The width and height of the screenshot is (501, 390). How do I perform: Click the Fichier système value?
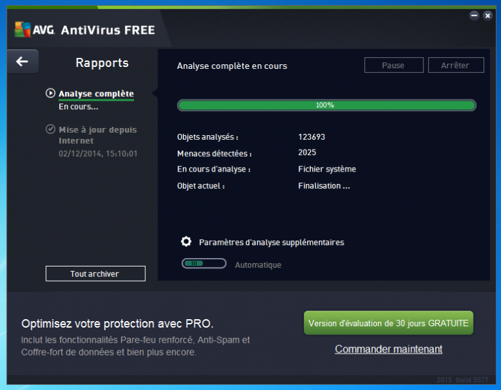(x=327, y=169)
